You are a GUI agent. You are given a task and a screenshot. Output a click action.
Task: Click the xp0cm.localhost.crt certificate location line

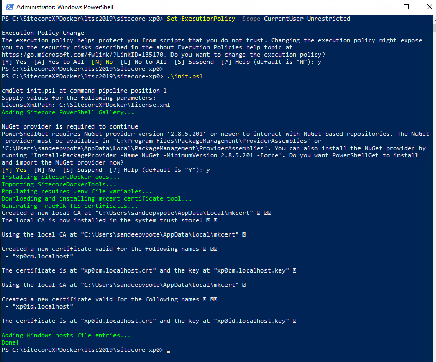pos(149,270)
